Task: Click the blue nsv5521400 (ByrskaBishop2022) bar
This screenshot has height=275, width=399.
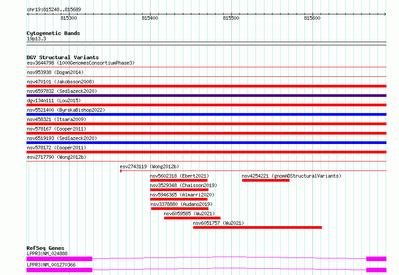Action: (206, 114)
